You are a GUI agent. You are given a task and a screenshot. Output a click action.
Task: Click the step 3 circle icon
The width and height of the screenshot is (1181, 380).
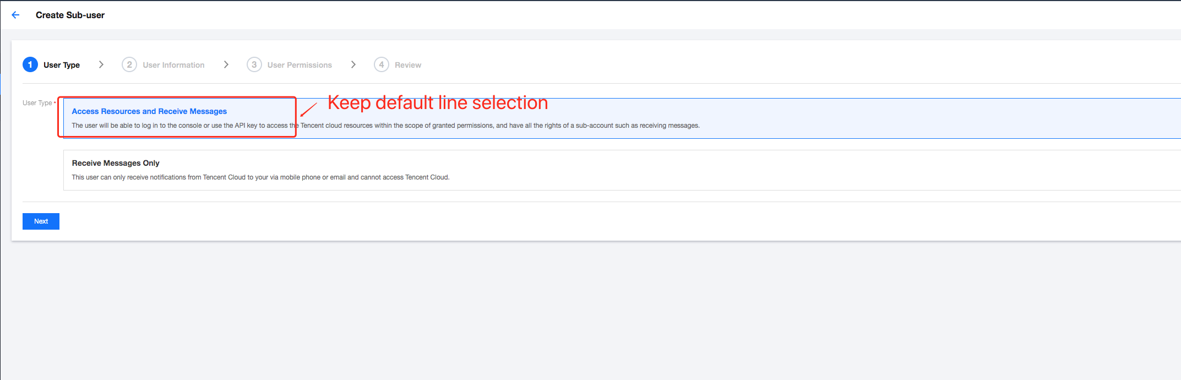click(254, 64)
